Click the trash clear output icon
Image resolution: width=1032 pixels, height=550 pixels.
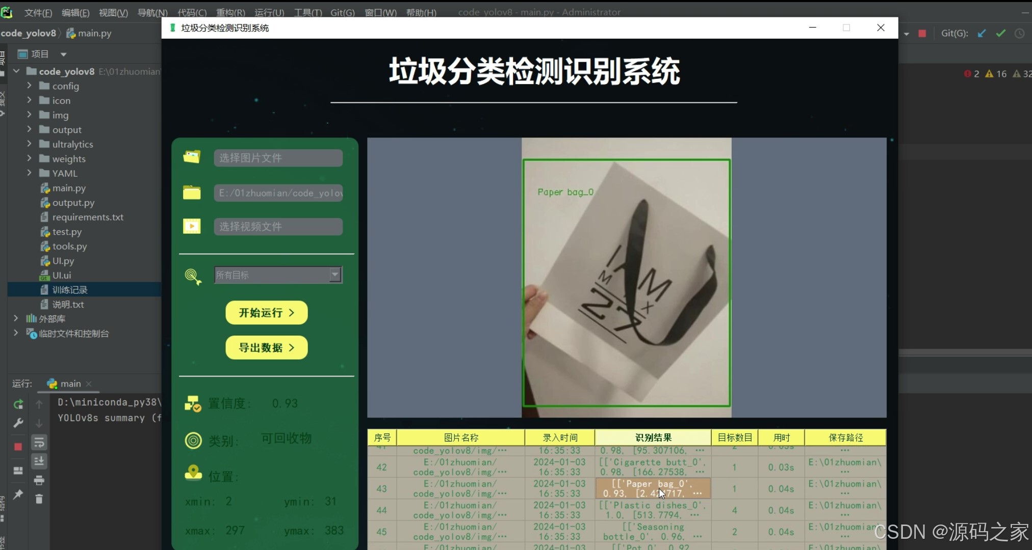click(39, 499)
